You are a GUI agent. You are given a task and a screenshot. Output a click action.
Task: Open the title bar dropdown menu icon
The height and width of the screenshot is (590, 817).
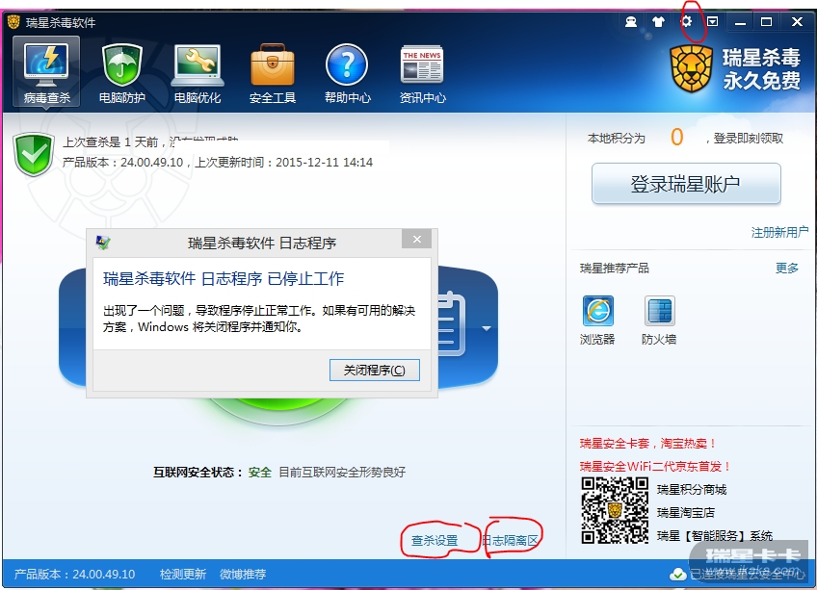712,21
